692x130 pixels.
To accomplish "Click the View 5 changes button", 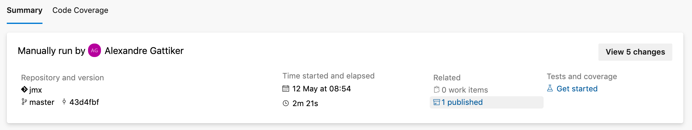I will (x=635, y=52).
